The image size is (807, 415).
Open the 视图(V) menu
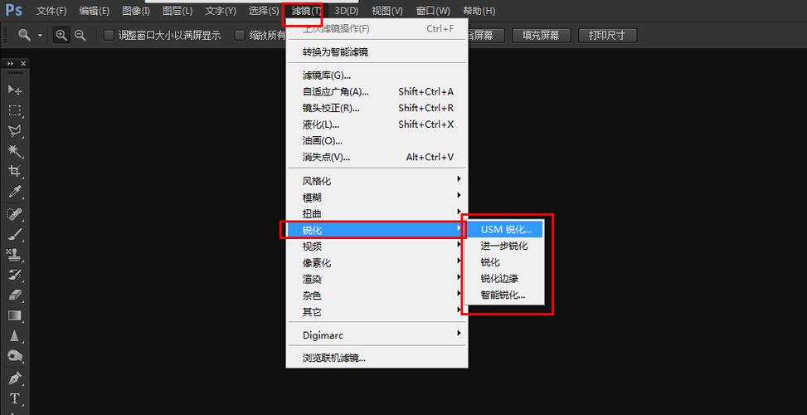387,10
